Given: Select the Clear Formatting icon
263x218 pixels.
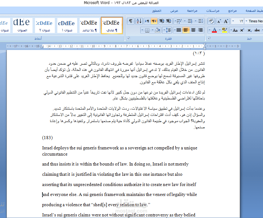Looking at the screenshot, I should 211,21.
